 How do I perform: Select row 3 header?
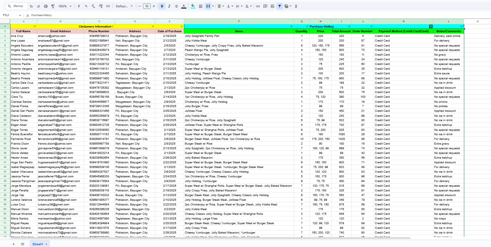click(x=5, y=36)
